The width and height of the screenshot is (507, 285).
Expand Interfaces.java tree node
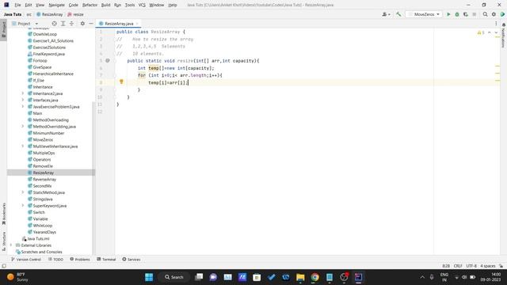tap(23, 100)
